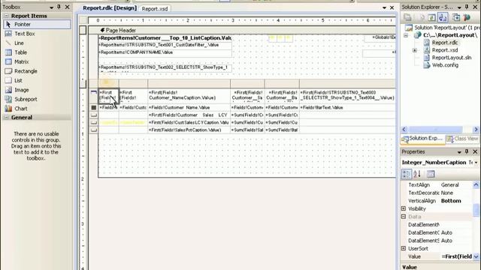
Task: Expand the Visibility property
Action: click(x=404, y=208)
